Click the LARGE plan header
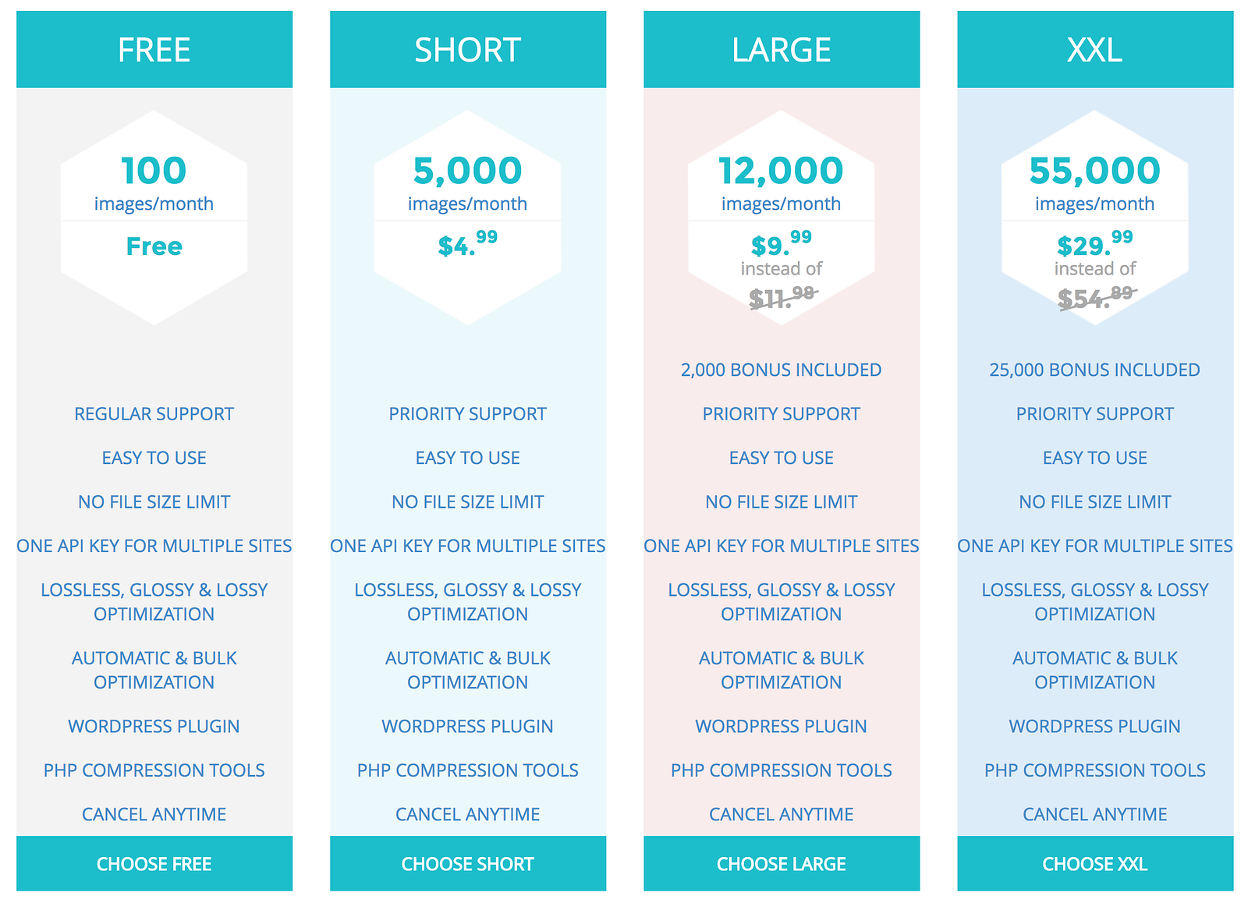Viewport: 1248px width, 903px height. point(782,49)
